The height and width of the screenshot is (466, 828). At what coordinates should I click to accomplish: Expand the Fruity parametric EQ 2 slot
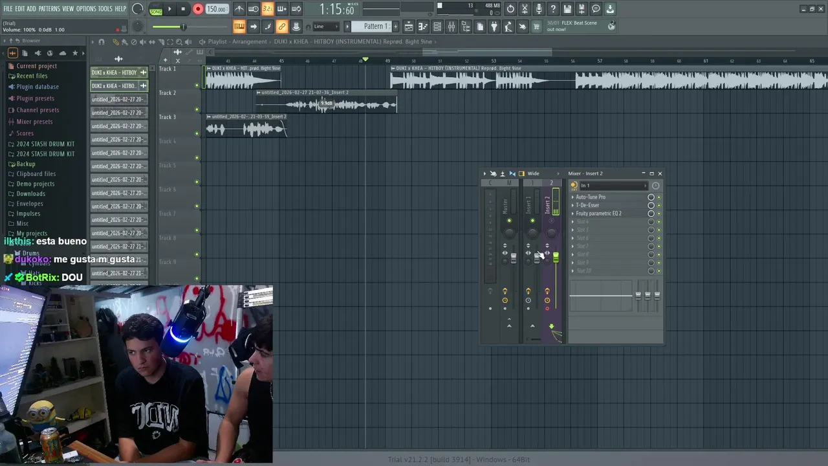pos(572,214)
